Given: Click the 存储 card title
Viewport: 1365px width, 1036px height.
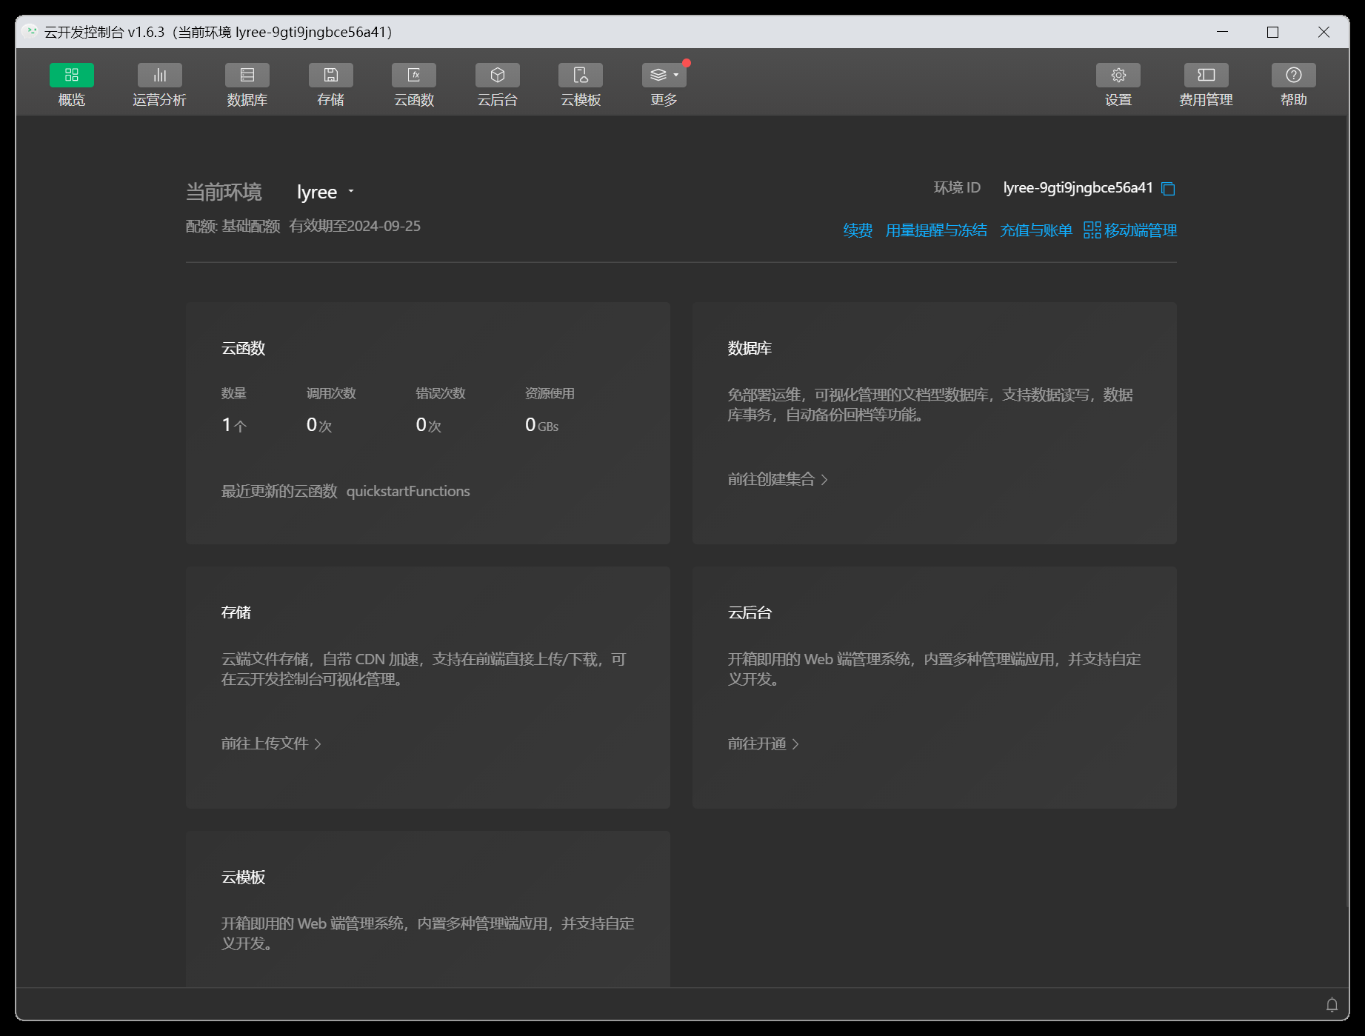Looking at the screenshot, I should coord(236,612).
